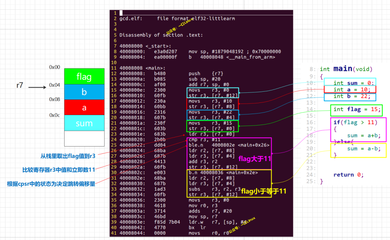Click the 'mov r0, r3' instruction
This screenshot has width=390, height=240.
tap(203, 205)
